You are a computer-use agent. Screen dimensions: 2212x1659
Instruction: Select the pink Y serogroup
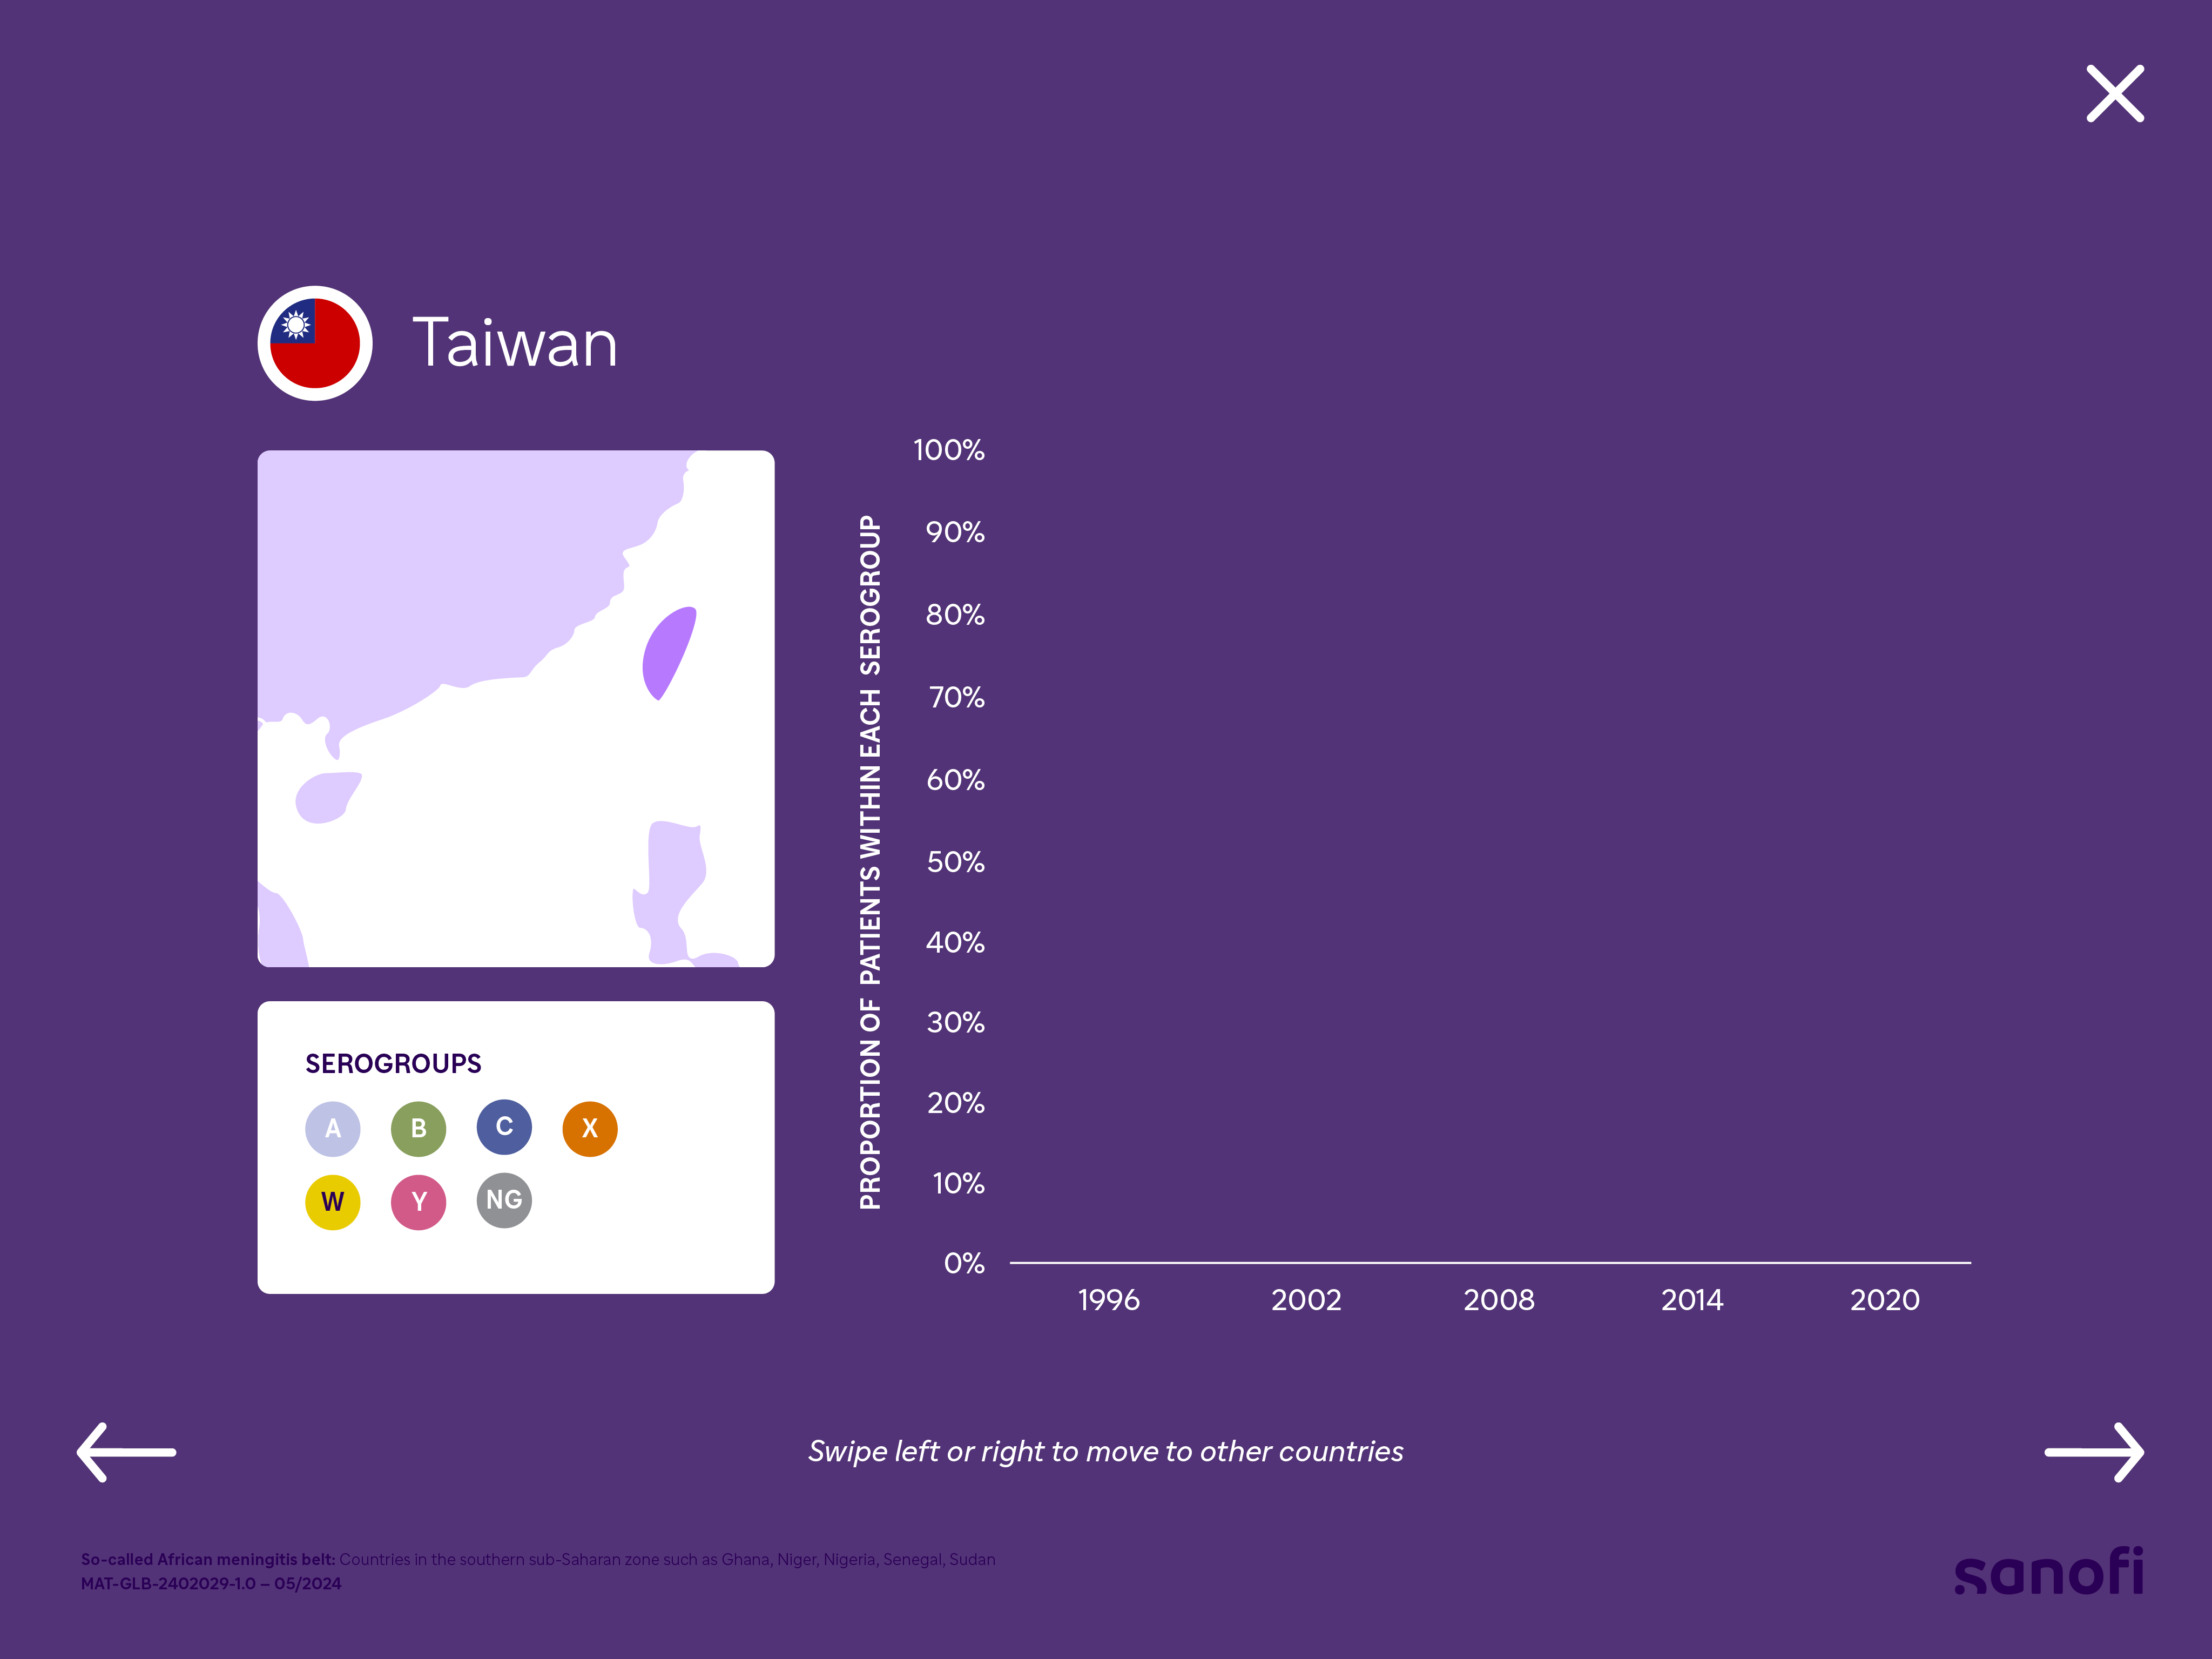[x=418, y=1201]
